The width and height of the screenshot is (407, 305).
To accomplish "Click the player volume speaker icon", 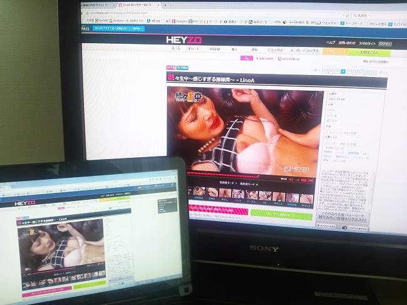I will click(x=291, y=179).
